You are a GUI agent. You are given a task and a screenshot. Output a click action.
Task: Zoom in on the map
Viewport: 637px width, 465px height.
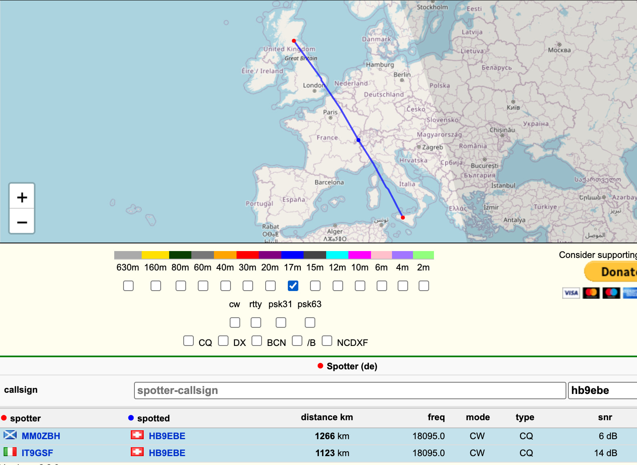(22, 197)
